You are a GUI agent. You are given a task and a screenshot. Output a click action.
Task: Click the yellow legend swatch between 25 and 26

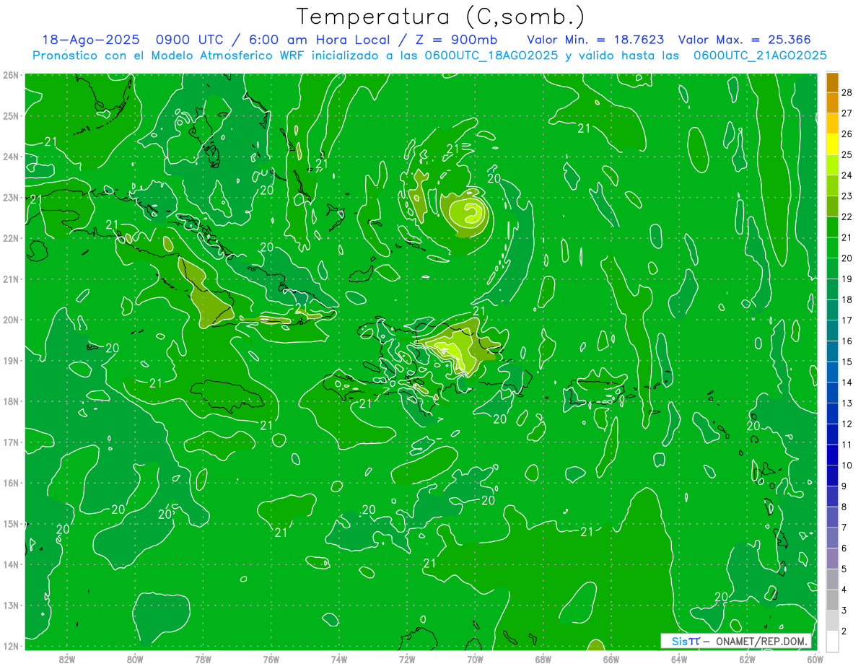(x=832, y=144)
